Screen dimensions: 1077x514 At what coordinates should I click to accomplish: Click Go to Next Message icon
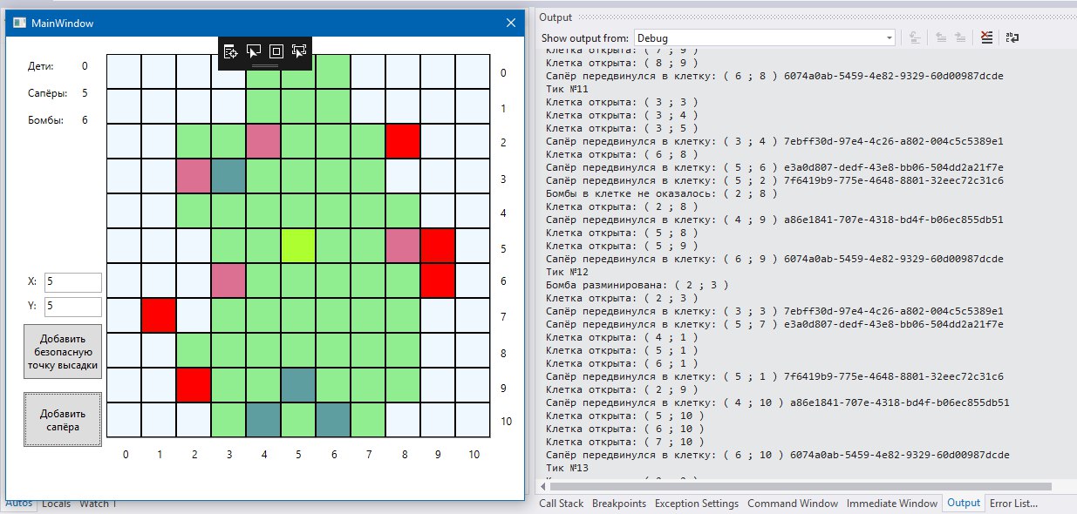960,37
